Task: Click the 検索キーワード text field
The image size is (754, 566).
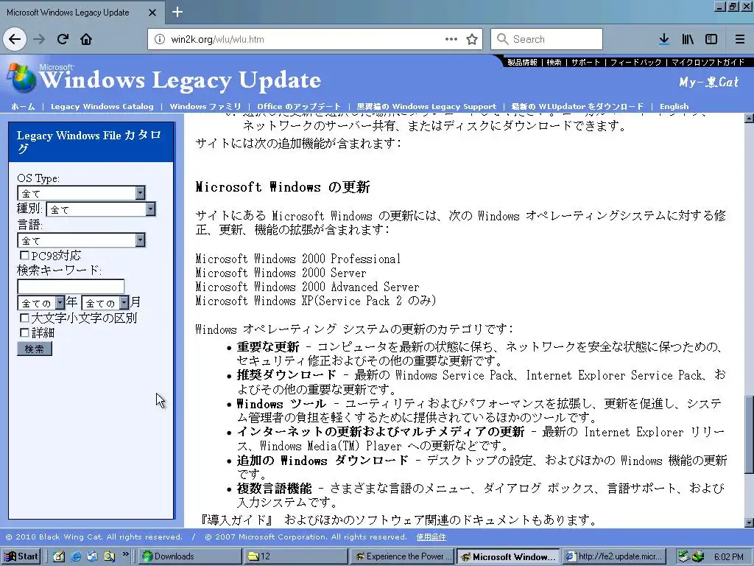Action: tap(71, 287)
